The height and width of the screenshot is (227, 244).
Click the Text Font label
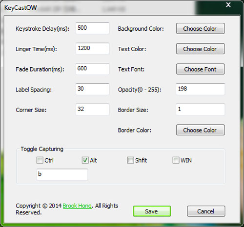[131, 69]
